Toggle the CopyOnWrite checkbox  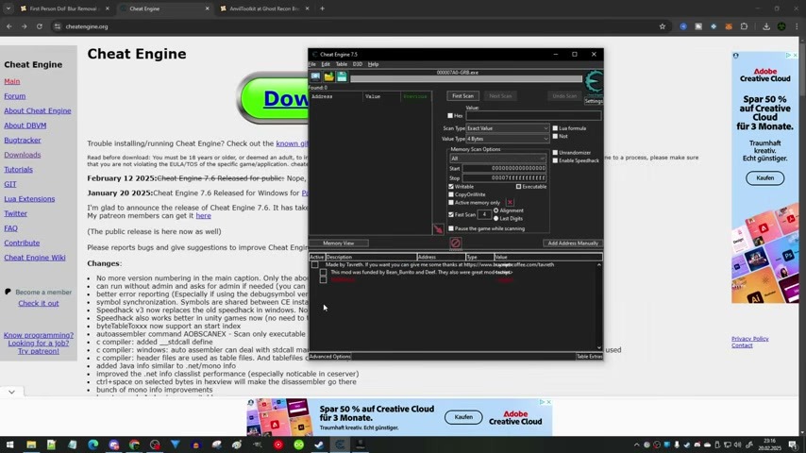[x=451, y=194]
